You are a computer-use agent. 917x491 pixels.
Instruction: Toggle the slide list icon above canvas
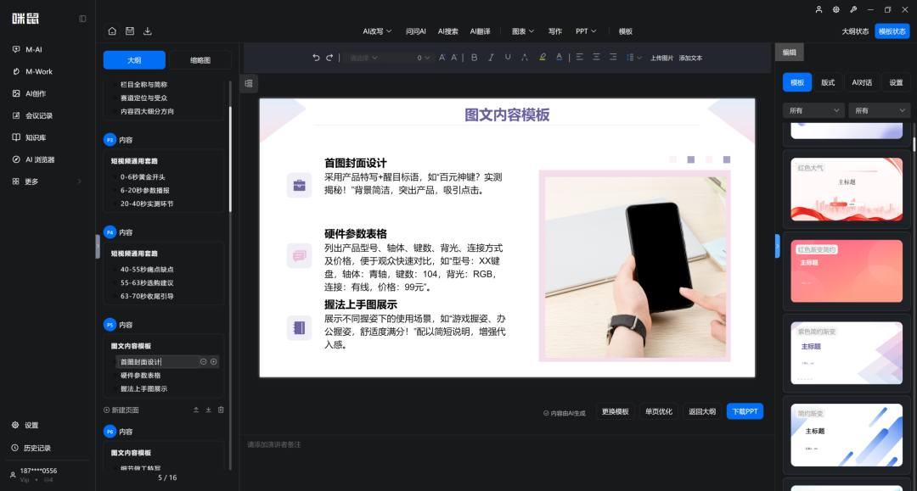point(249,83)
